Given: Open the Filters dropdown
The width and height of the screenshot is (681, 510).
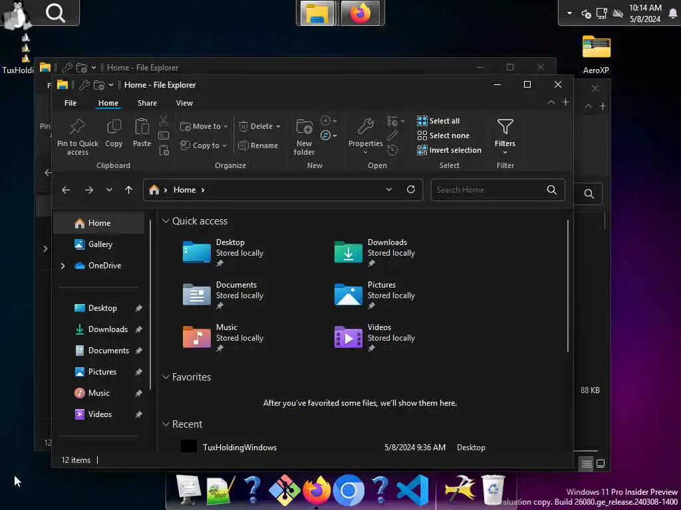Looking at the screenshot, I should tap(505, 136).
